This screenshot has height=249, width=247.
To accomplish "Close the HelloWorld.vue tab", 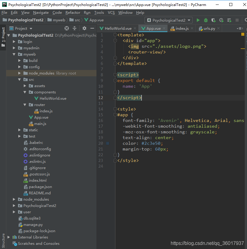I will (135, 28).
